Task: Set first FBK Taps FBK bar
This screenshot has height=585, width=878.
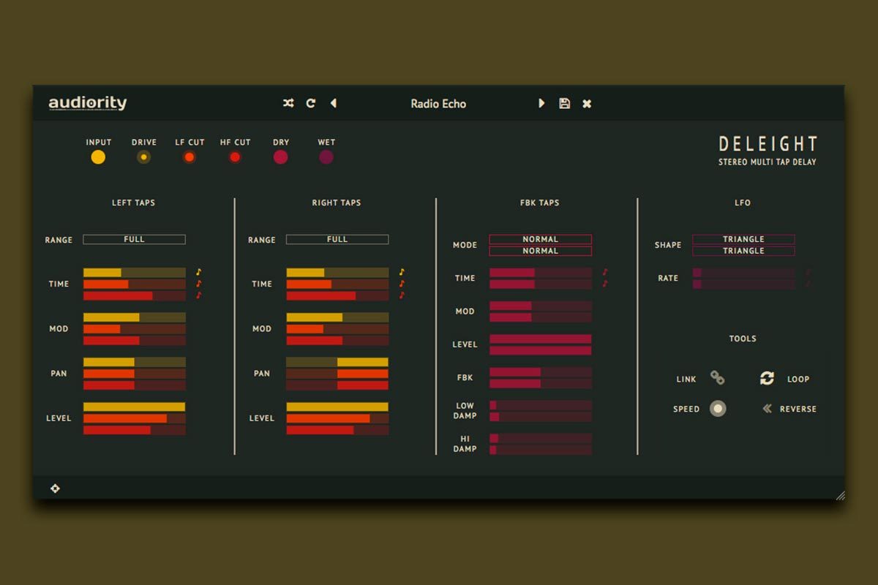Action: tap(541, 372)
